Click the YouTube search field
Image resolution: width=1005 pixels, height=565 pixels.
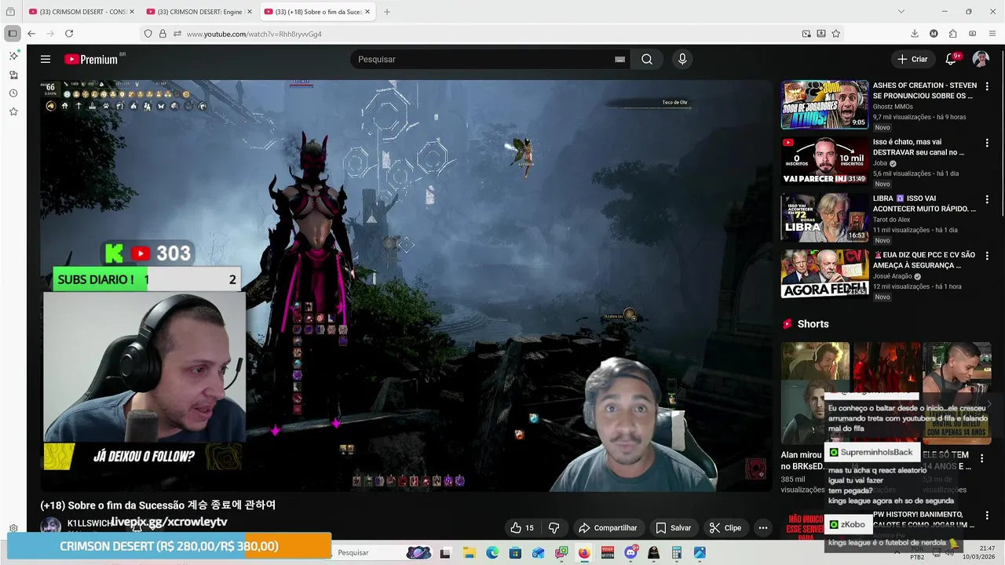483,59
